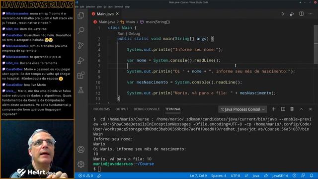The image size is (318, 179).
Task: Open the Extensions view
Action: [81, 75]
